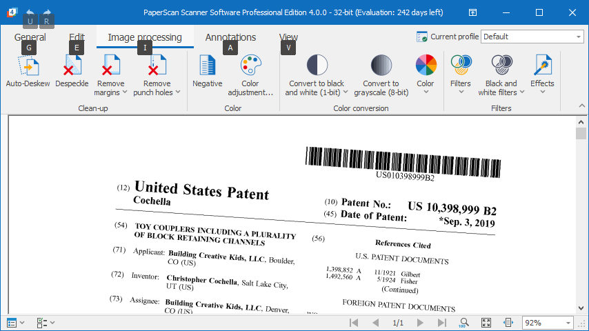Open Color adjustment dialog
Screen dimensions: 589x331
tap(250, 75)
